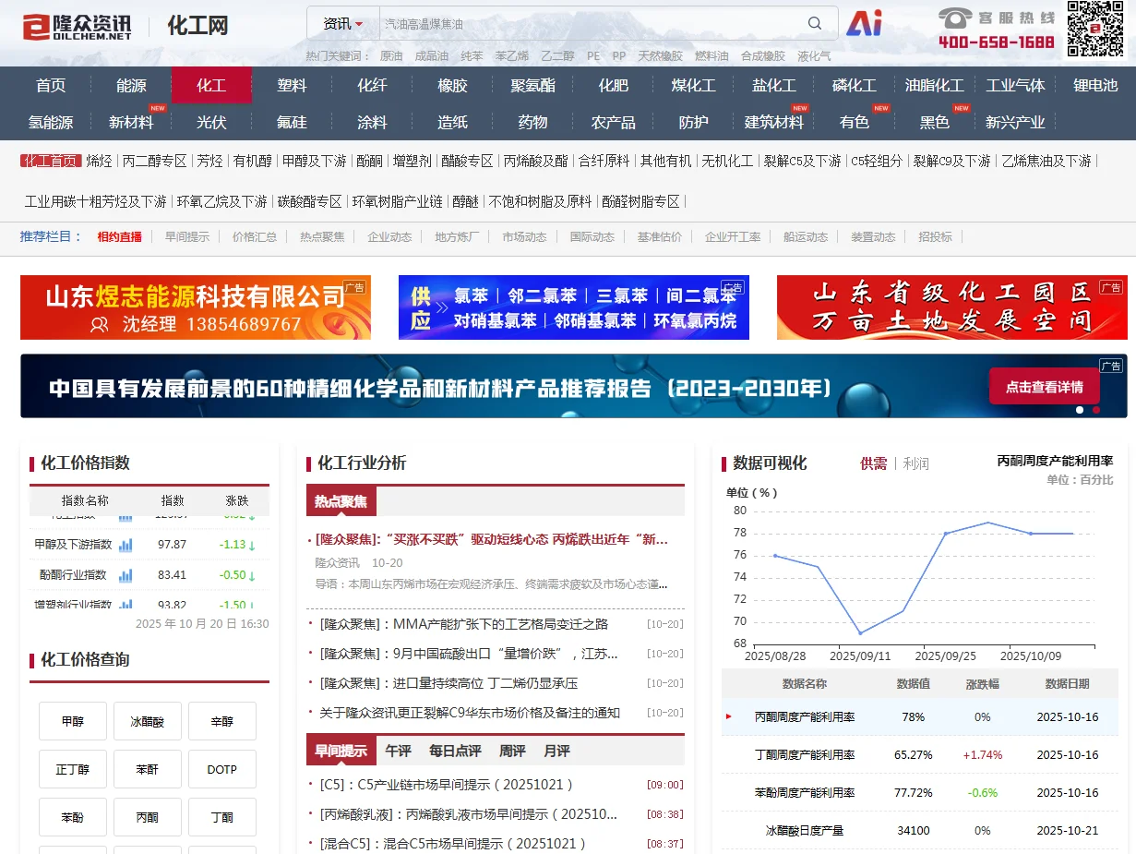Open 烯烃 subcategory link
This screenshot has height=854, width=1136.
tap(99, 161)
